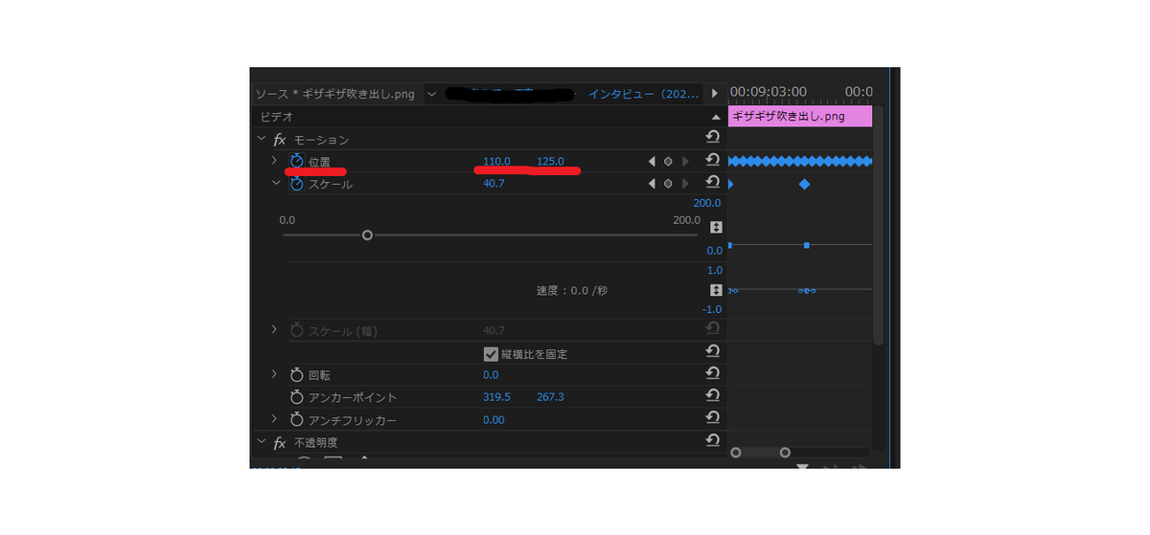
Task: Expand the 回転 property
Action: (x=274, y=373)
